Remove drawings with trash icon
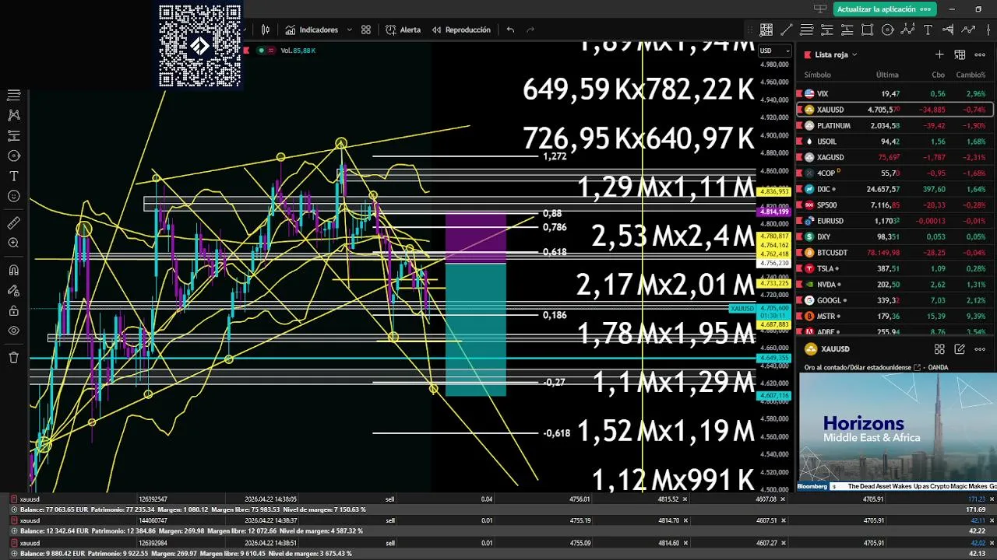Image resolution: width=997 pixels, height=560 pixels. coord(13,357)
